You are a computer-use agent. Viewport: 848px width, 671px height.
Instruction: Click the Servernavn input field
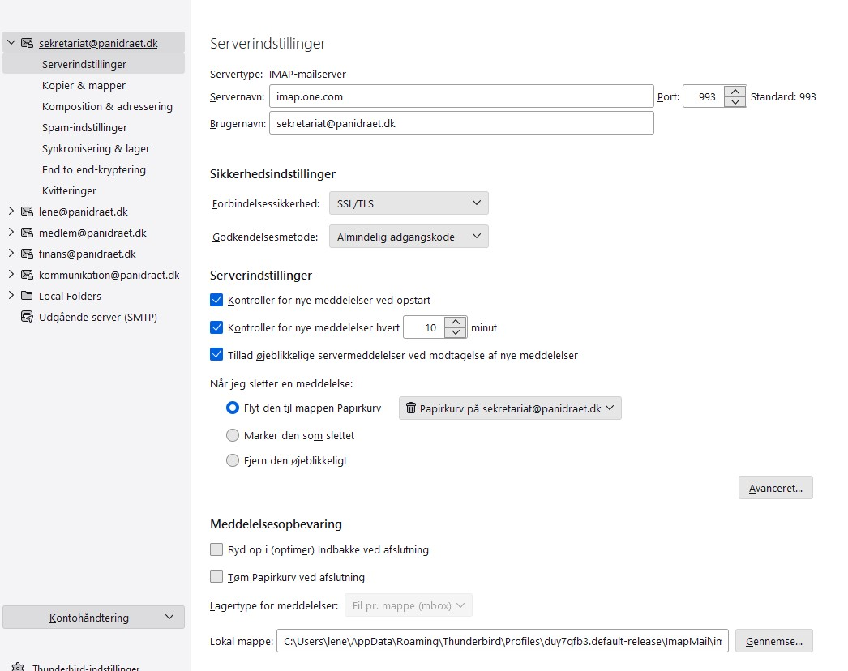tap(460, 96)
